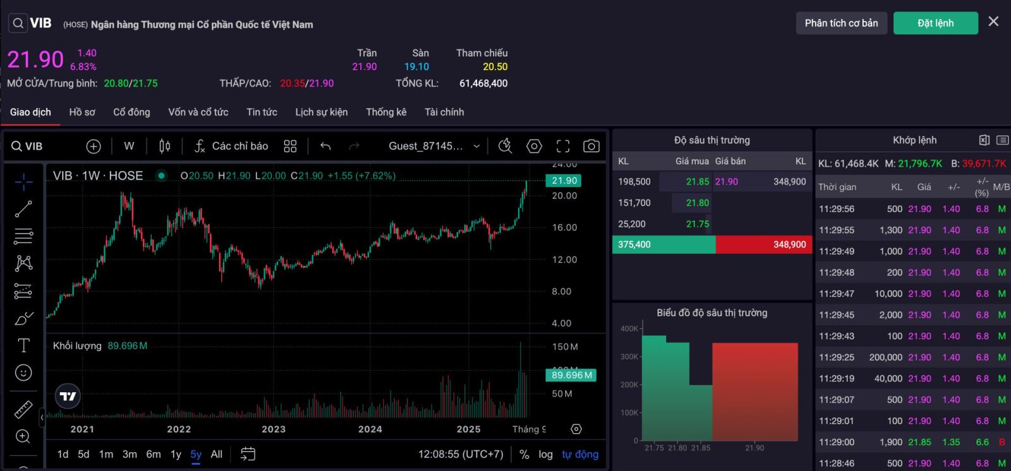1011x471 pixels.
Task: Toggle auto scale 'tự động'
Action: pos(580,454)
